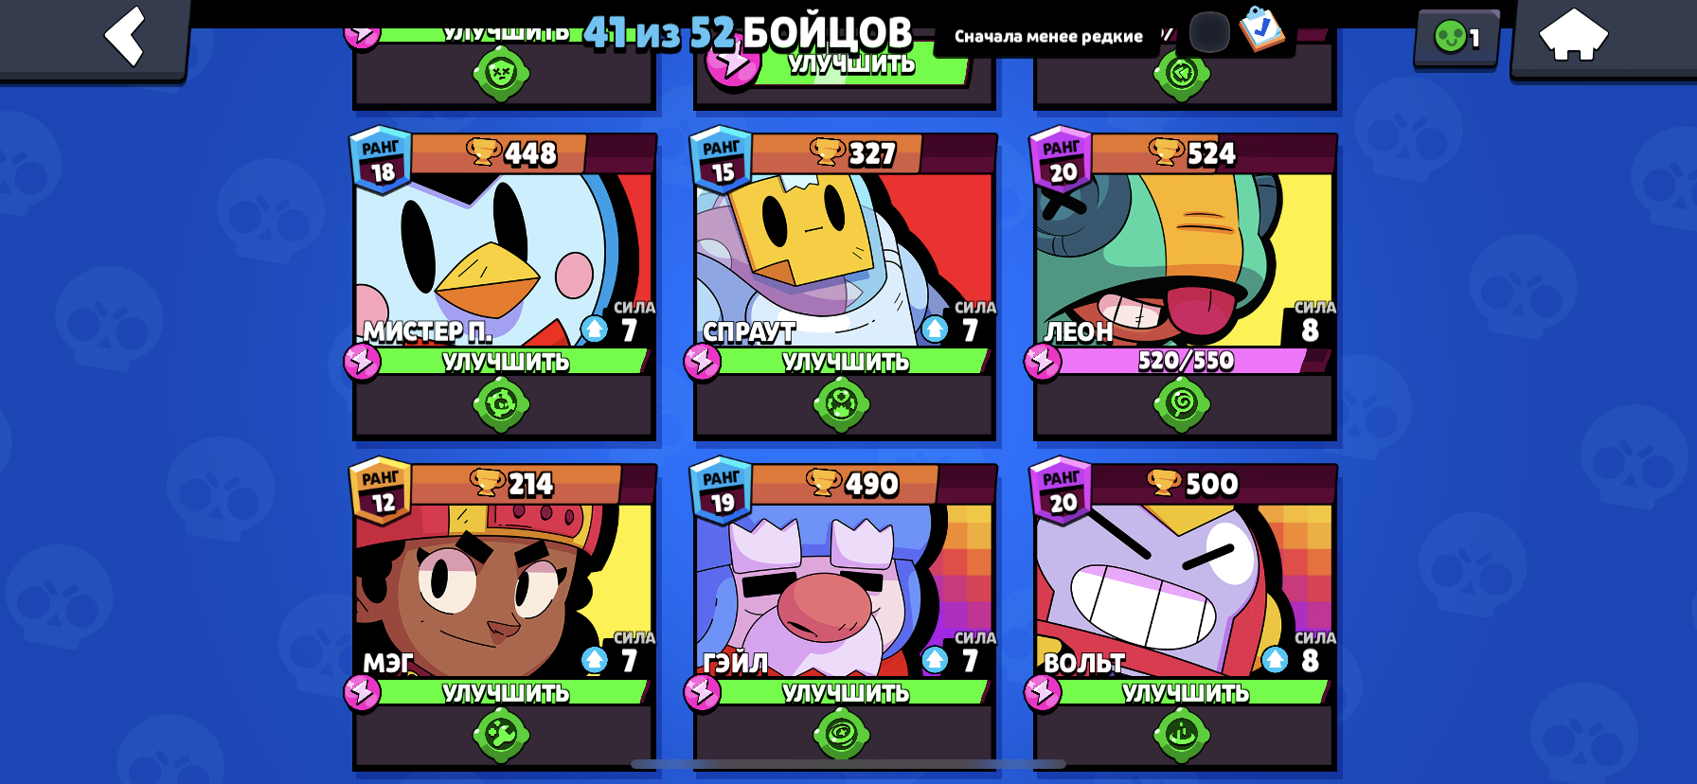The width and height of the screenshot is (1697, 784).
Task: Tap the green skull counter icon
Action: (1450, 37)
